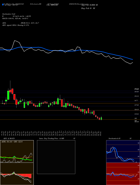140x185 pixels.
Task: Click the empty intraday trading chart box
Action: (x=56, y=157)
